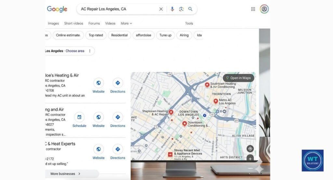Select the affordoise filter chip
This screenshot has width=333, height=180.
click(143, 35)
